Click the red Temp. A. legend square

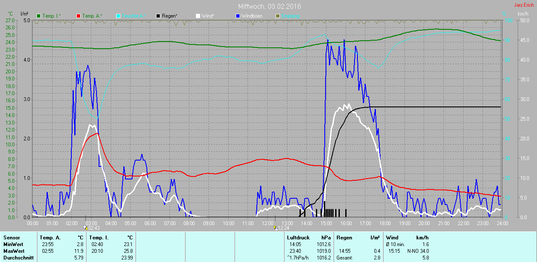(78, 16)
